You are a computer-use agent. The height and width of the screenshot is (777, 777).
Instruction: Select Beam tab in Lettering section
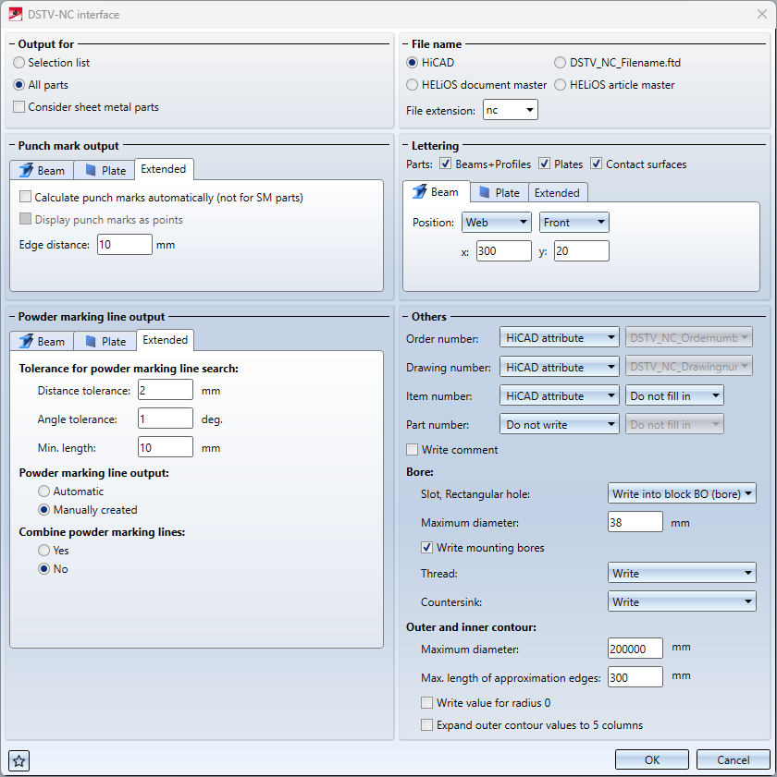(x=436, y=192)
